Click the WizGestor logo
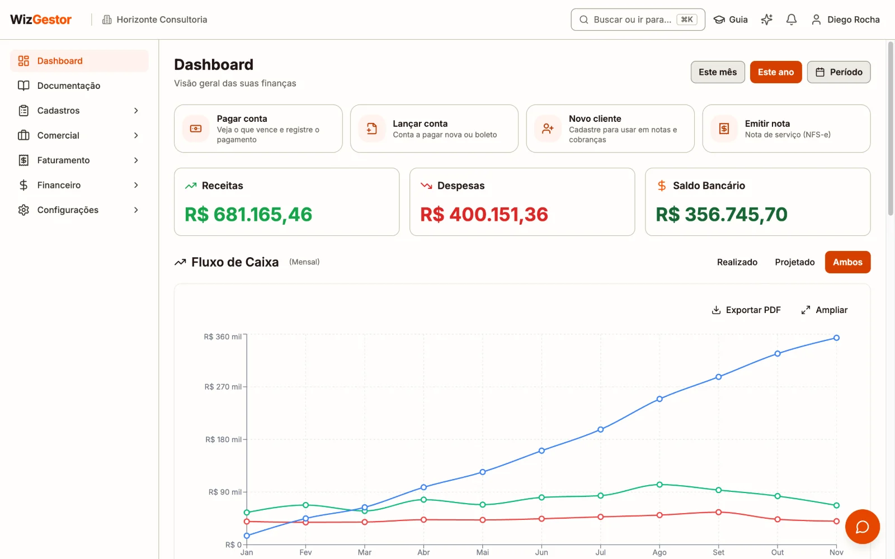Viewport: 895px width, 559px height. point(41,20)
